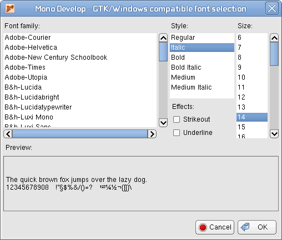Viewport: 282px width, 240px height.
Task: Click the left arrow of horizontal scrollbar
Action: click(8, 134)
